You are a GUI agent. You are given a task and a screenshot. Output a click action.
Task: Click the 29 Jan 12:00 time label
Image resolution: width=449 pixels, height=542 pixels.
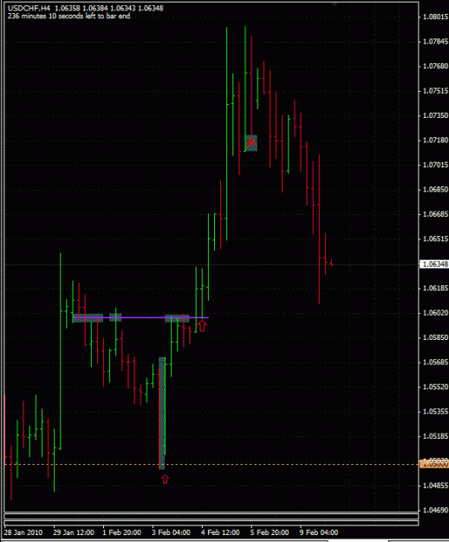[74, 532]
